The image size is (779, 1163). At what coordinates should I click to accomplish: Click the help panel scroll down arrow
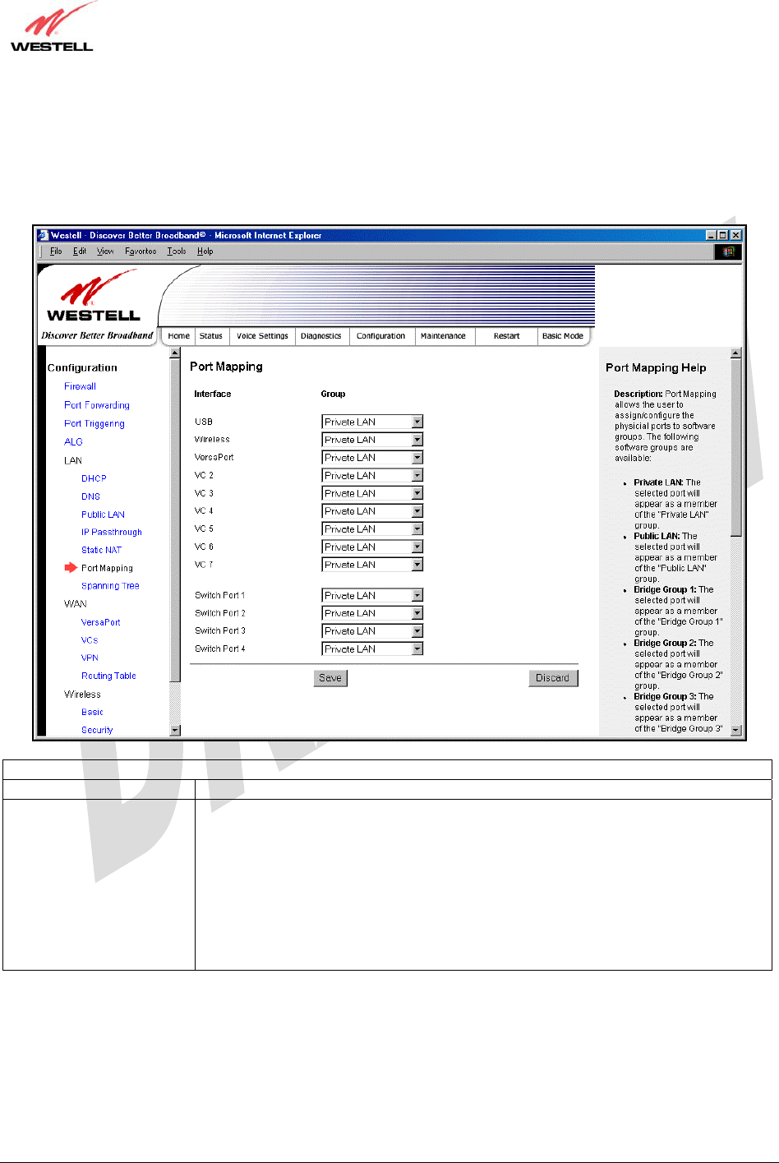[x=735, y=730]
